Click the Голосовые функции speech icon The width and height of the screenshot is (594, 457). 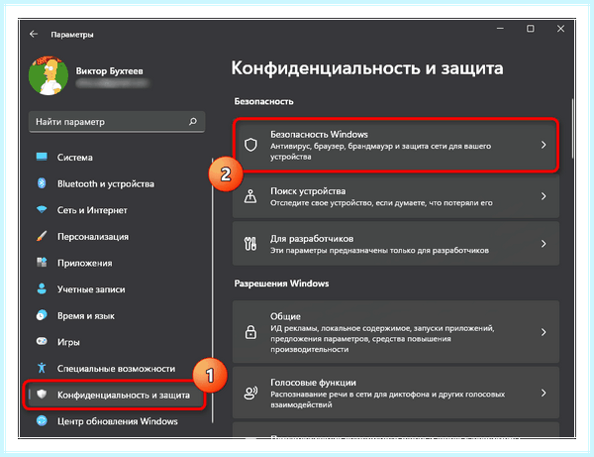point(250,393)
